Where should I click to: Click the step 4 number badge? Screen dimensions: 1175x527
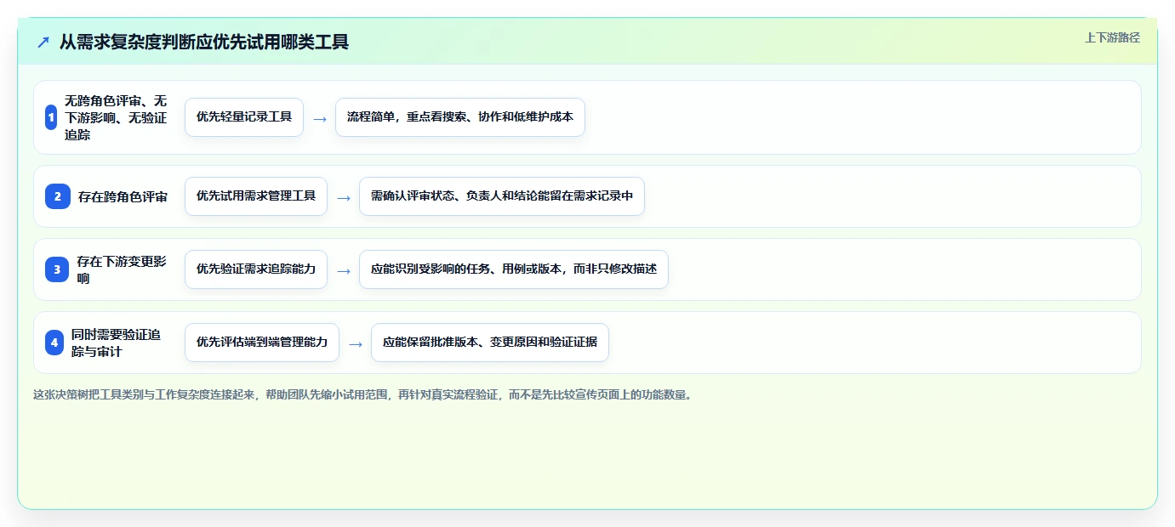pyautogui.click(x=54, y=343)
